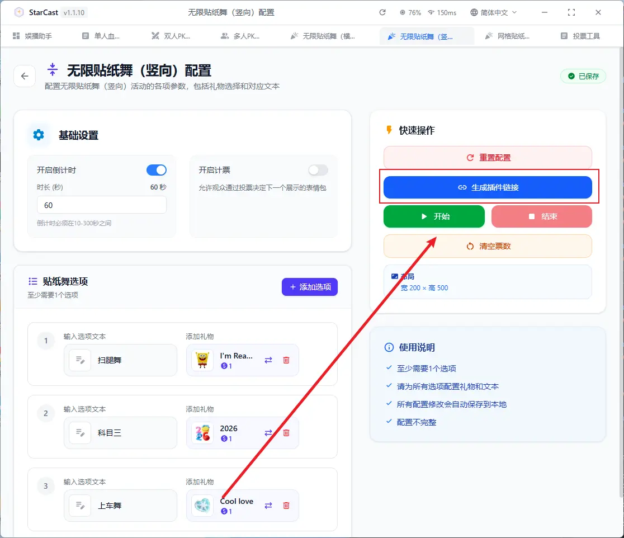Viewport: 624px width, 538px height.
Task: Delete the 扫腿舞 option with trash icon
Action: point(286,360)
